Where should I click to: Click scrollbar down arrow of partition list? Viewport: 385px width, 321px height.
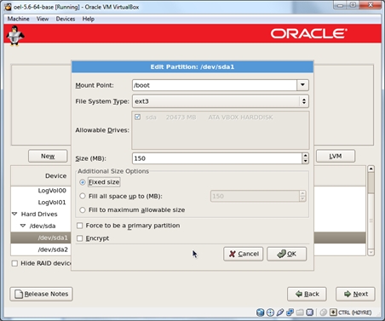click(371, 252)
